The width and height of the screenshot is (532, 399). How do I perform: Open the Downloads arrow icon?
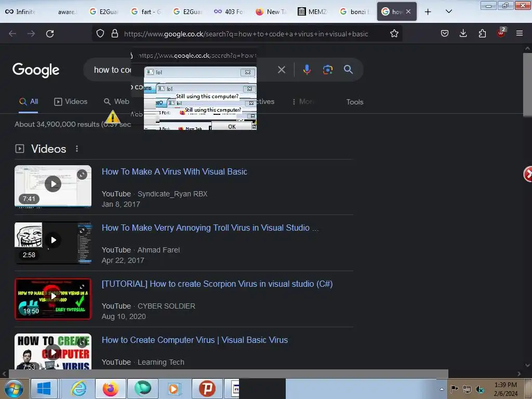pos(463,33)
